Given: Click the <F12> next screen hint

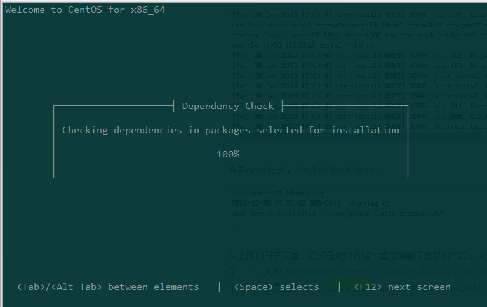Looking at the screenshot, I should [x=402, y=287].
